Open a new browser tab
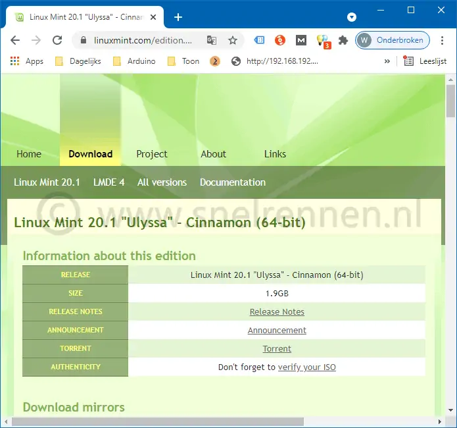 pos(178,17)
